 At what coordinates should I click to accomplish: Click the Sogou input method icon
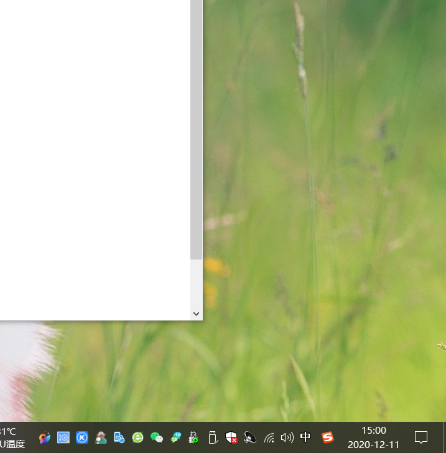coord(327,437)
